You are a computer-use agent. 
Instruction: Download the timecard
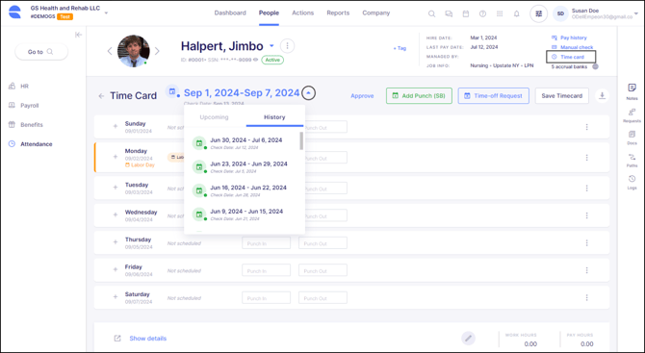click(x=602, y=95)
